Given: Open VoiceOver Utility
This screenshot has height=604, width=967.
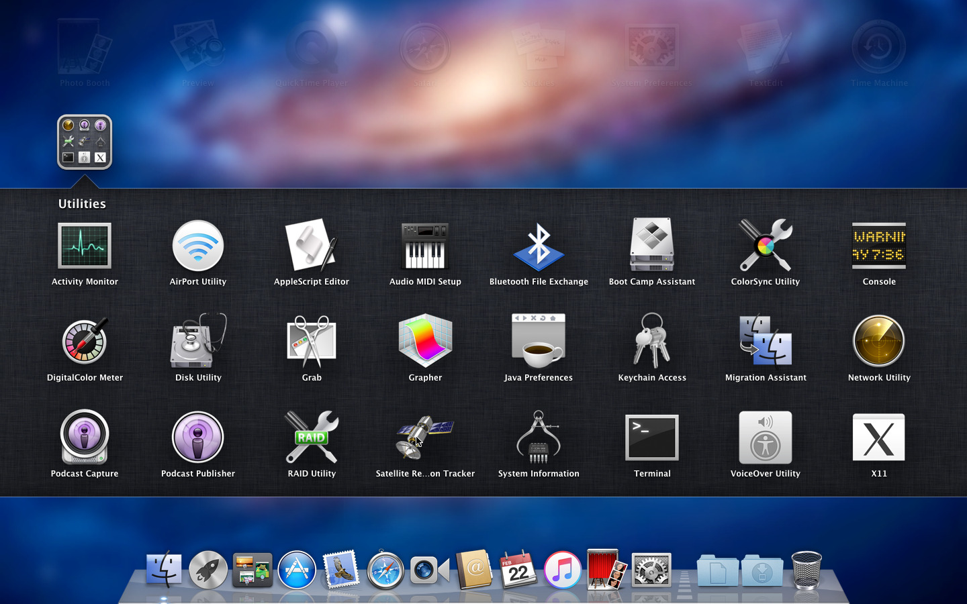Looking at the screenshot, I should click(x=766, y=438).
